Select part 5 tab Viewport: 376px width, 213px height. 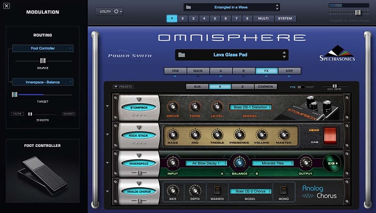215,18
